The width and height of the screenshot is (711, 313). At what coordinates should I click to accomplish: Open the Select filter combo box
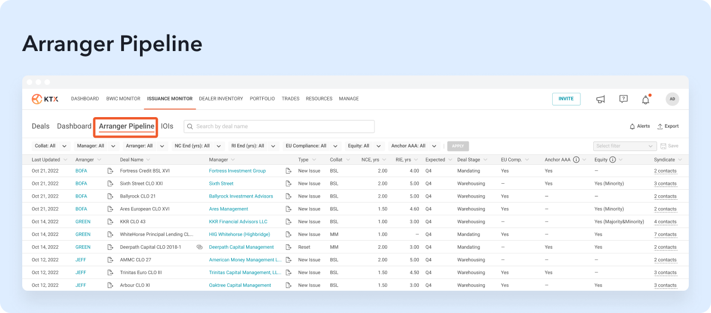click(x=625, y=146)
